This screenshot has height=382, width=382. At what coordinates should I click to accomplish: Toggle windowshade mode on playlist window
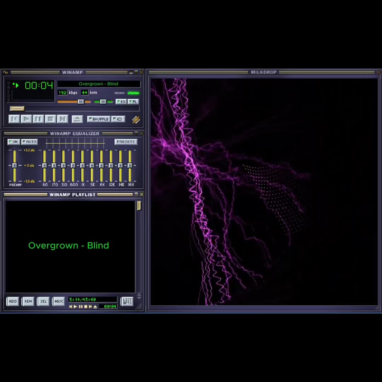coord(136,195)
